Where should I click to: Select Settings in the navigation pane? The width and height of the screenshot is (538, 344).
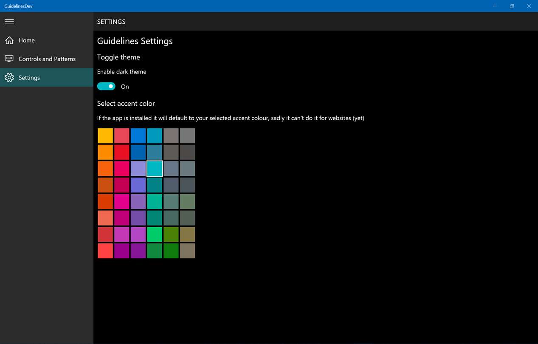pos(47,77)
